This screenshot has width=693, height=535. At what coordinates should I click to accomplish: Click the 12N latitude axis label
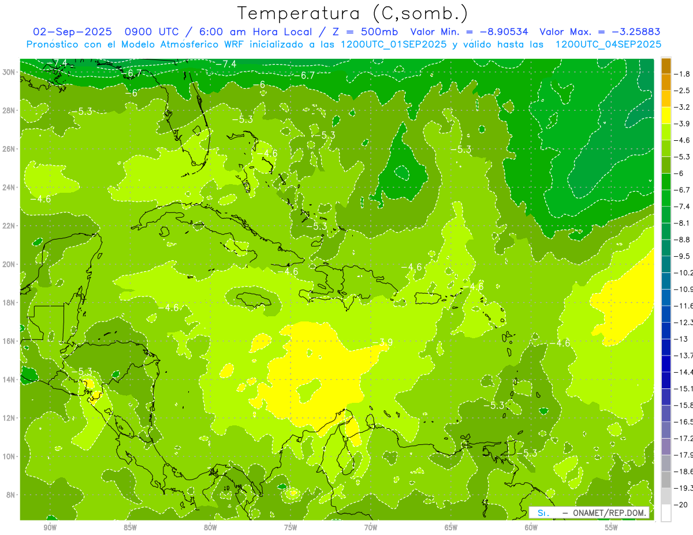coord(9,418)
